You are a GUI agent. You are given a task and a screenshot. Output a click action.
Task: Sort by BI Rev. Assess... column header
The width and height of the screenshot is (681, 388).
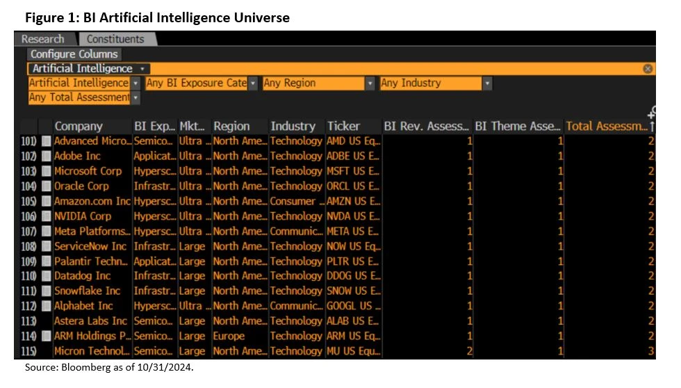click(427, 127)
